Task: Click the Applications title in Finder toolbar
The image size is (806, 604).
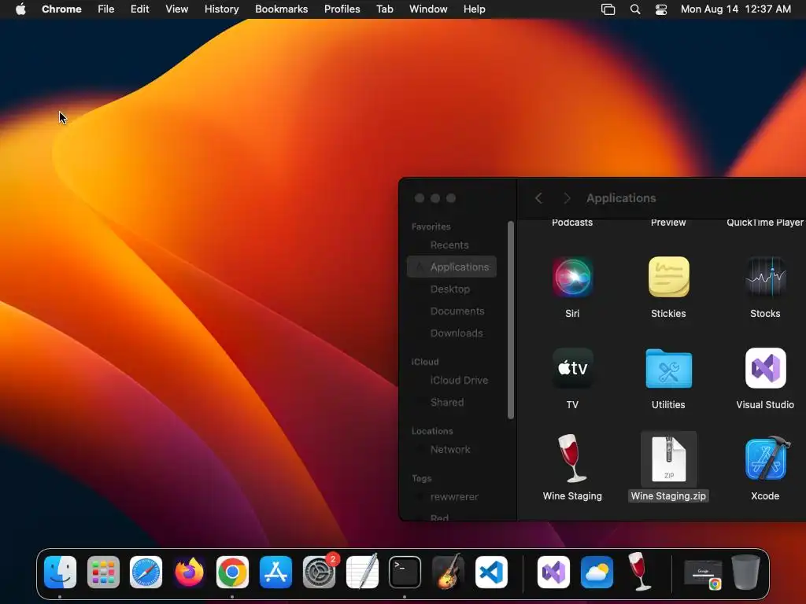Action: coord(621,198)
